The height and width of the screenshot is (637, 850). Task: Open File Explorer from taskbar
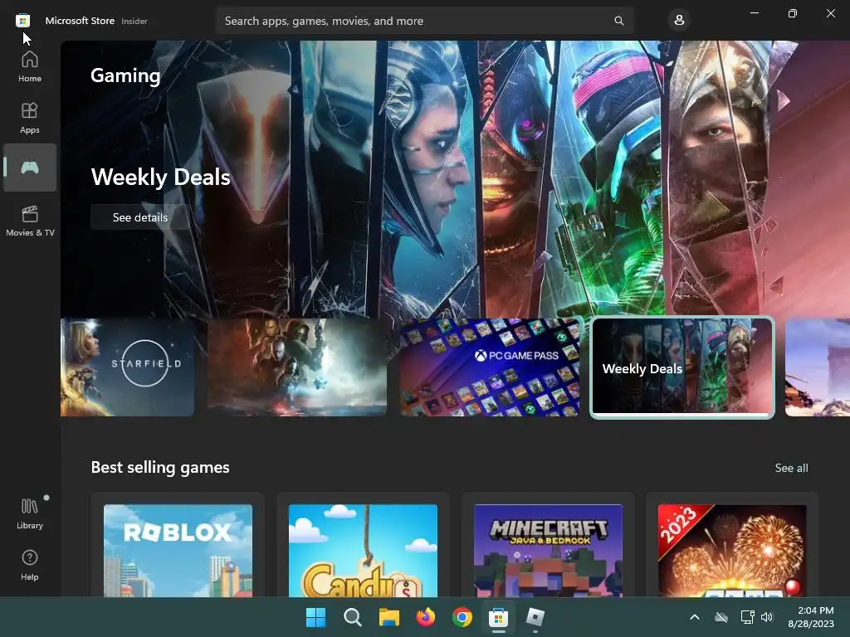tap(388, 617)
